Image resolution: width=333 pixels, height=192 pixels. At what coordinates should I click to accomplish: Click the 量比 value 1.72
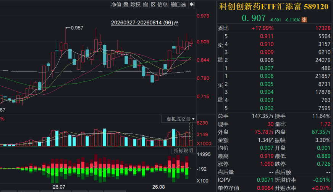click(325, 124)
